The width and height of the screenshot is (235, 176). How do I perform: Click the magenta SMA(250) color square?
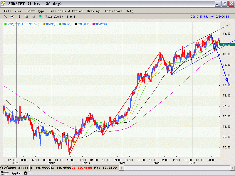coord(94,24)
